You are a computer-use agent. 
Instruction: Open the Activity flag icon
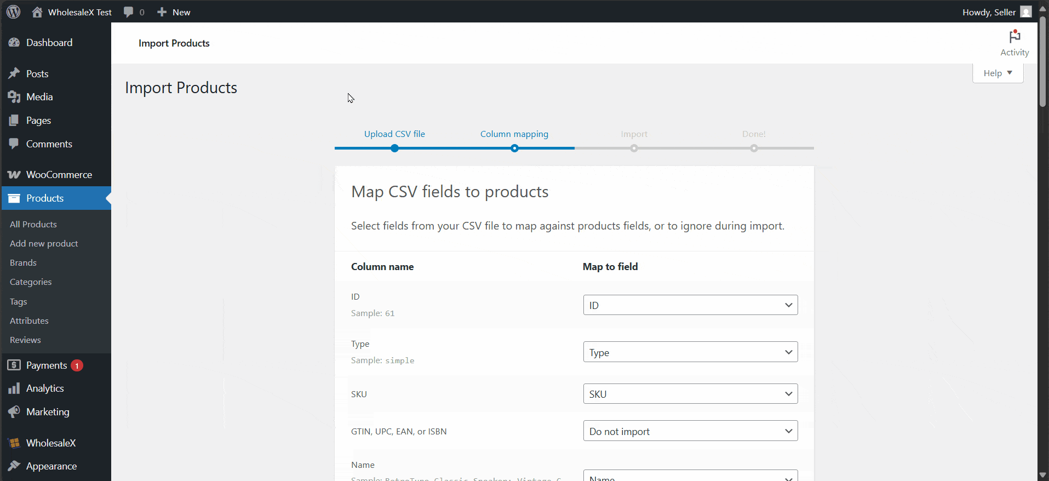1014,36
